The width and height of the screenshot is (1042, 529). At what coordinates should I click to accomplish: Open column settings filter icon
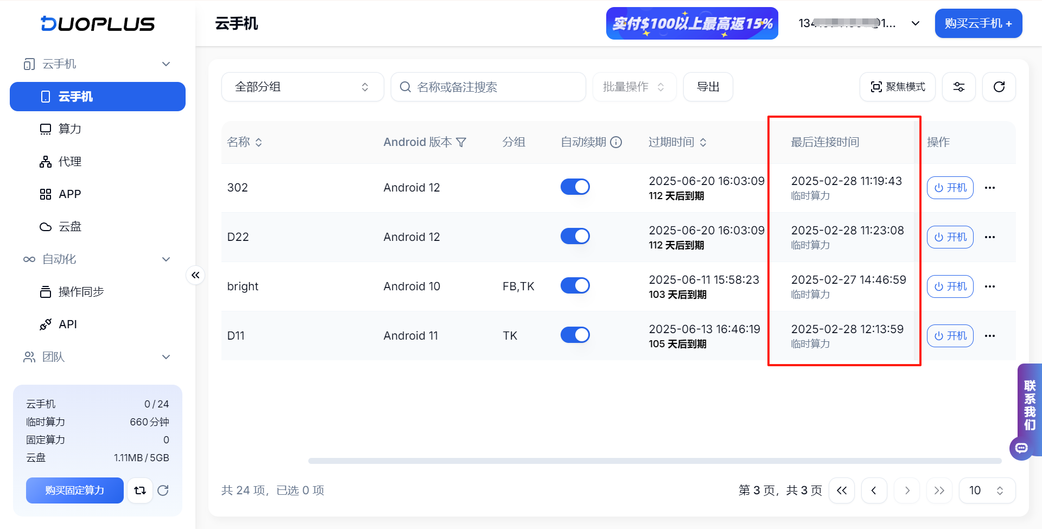coord(958,87)
